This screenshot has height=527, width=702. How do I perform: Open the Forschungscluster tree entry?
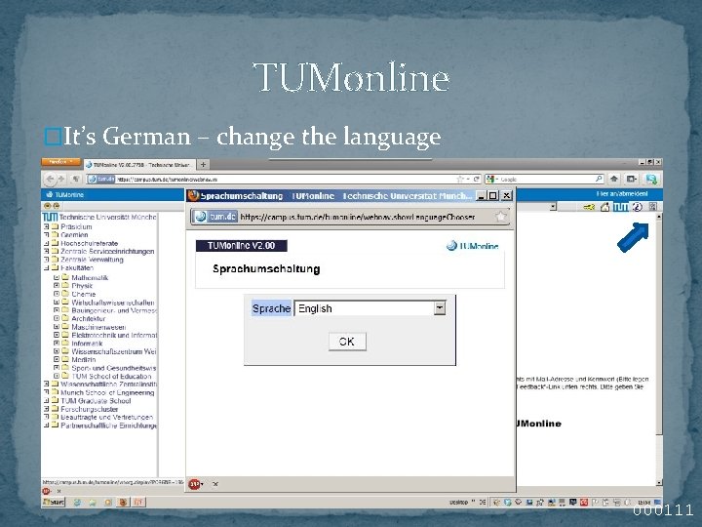[x=90, y=409]
